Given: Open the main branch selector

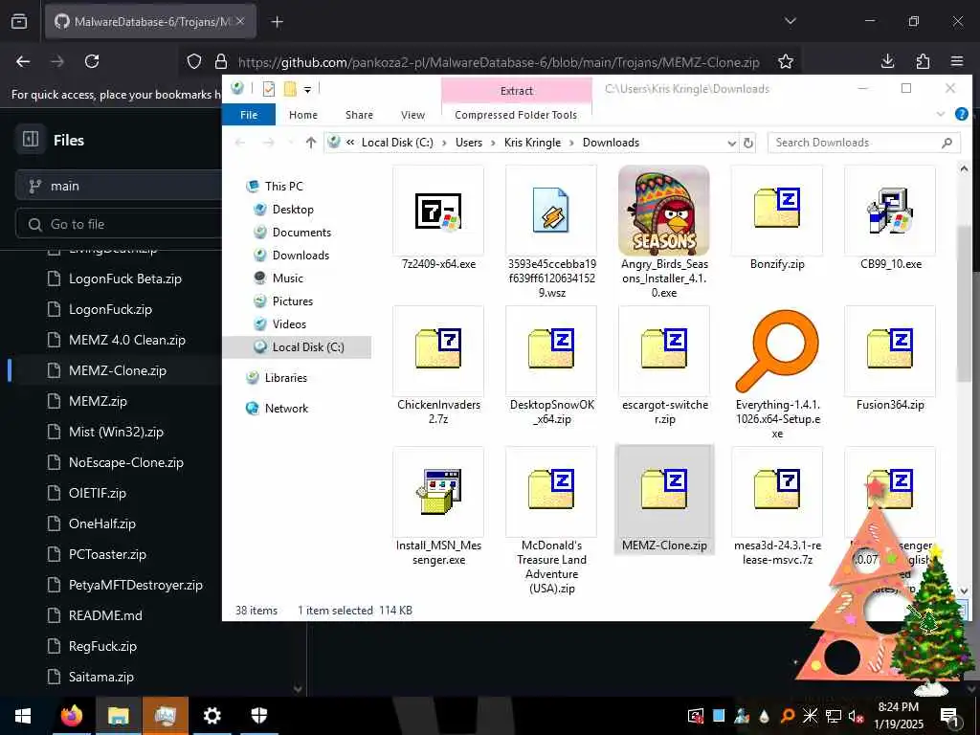Looking at the screenshot, I should tap(119, 186).
